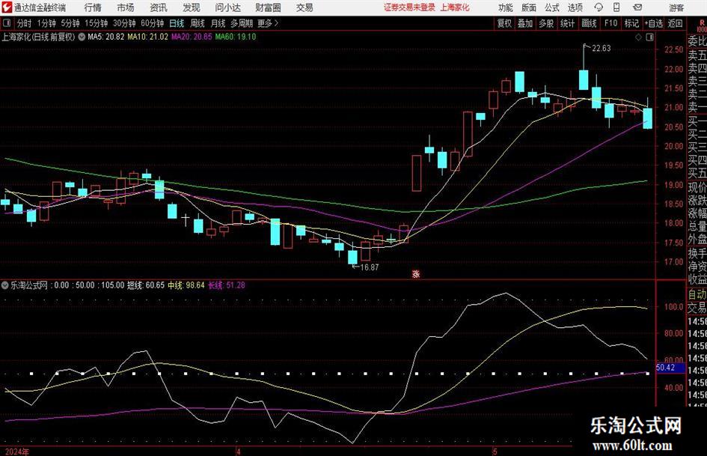Image resolution: width=707 pixels, height=456 pixels.
Task: Click the month 5 marker on time axis
Action: click(495, 452)
